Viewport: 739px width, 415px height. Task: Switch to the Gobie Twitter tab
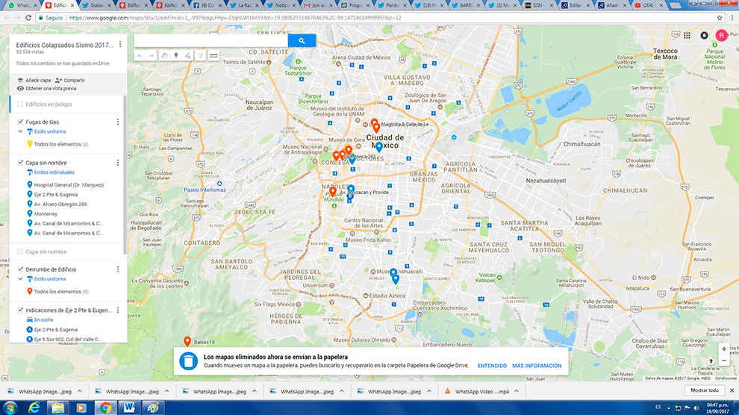97,6
